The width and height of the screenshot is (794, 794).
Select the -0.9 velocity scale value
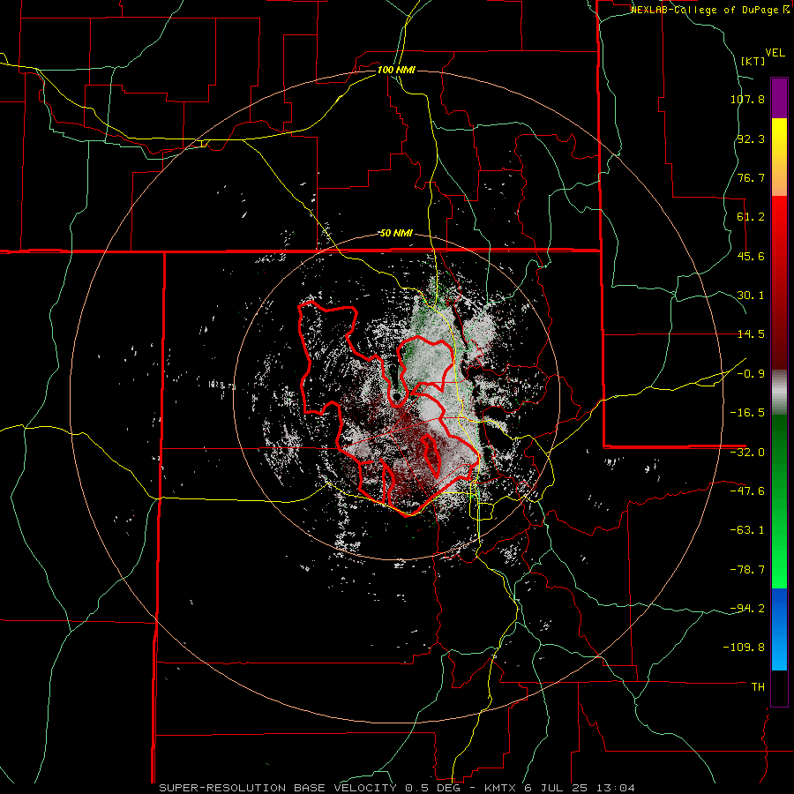click(751, 374)
